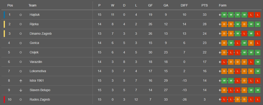
Task: Click the down arrow icon beside Slaven Belupo
Action: point(21,90)
